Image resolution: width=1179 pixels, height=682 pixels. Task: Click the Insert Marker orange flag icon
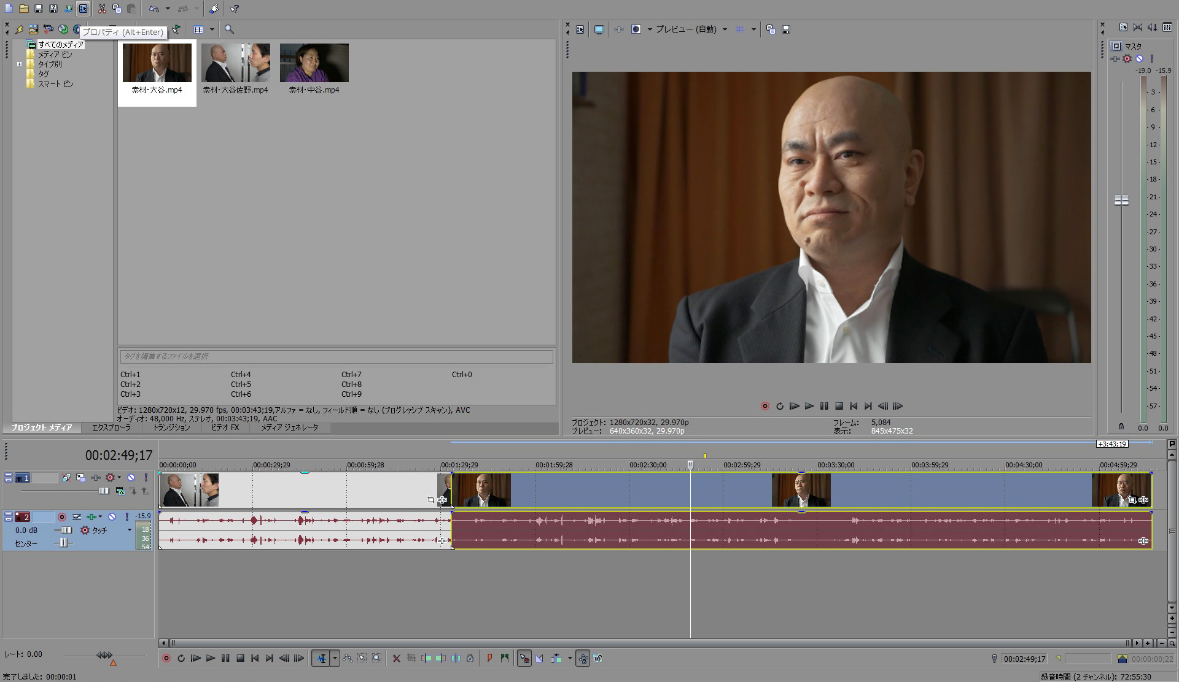click(489, 658)
